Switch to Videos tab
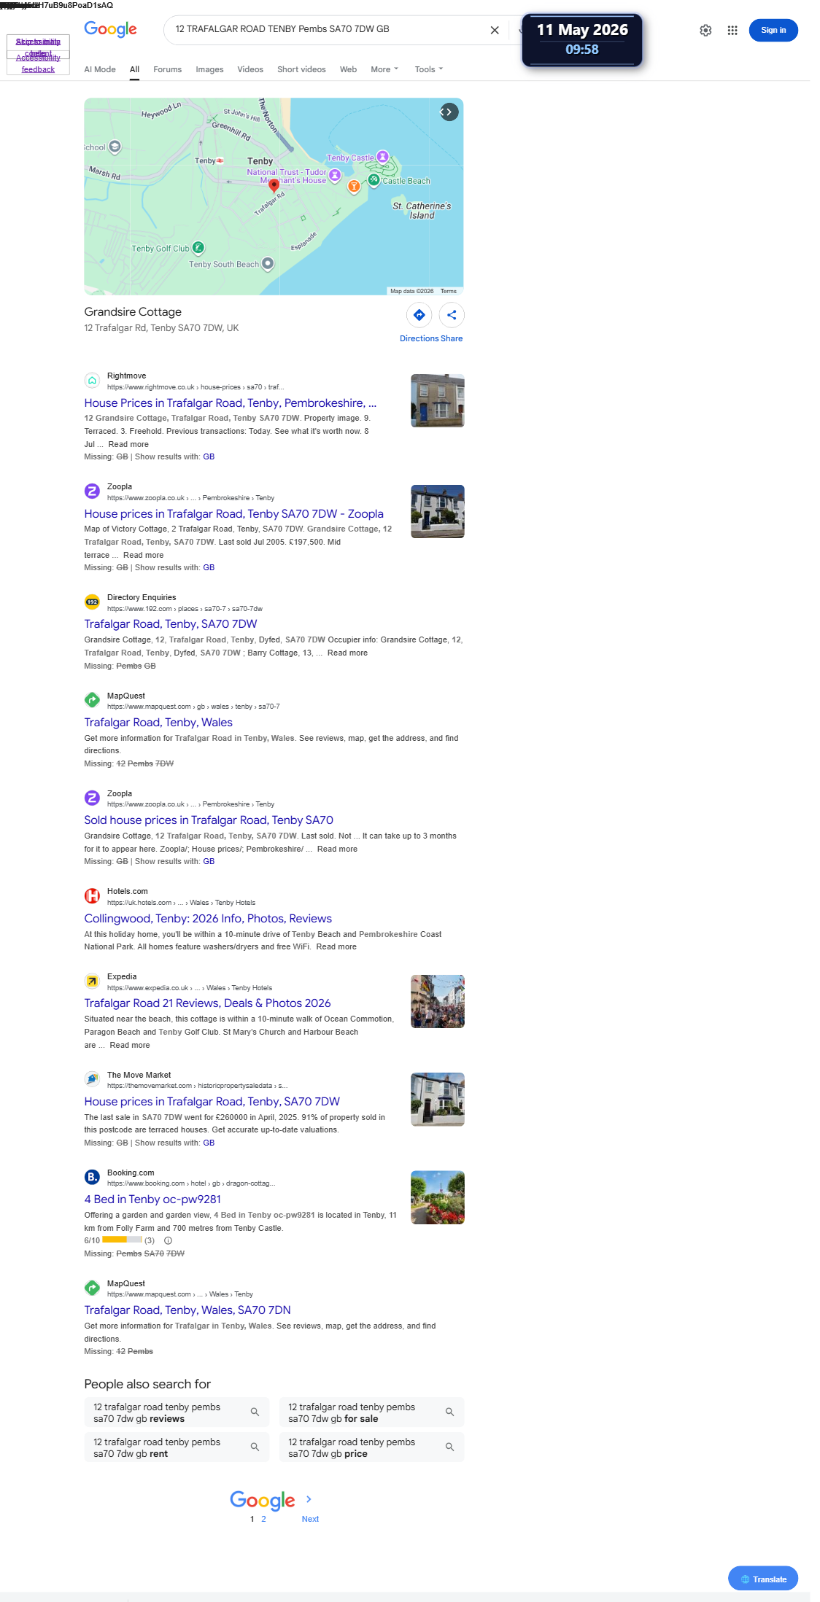The width and height of the screenshot is (820, 1602). coord(250,69)
